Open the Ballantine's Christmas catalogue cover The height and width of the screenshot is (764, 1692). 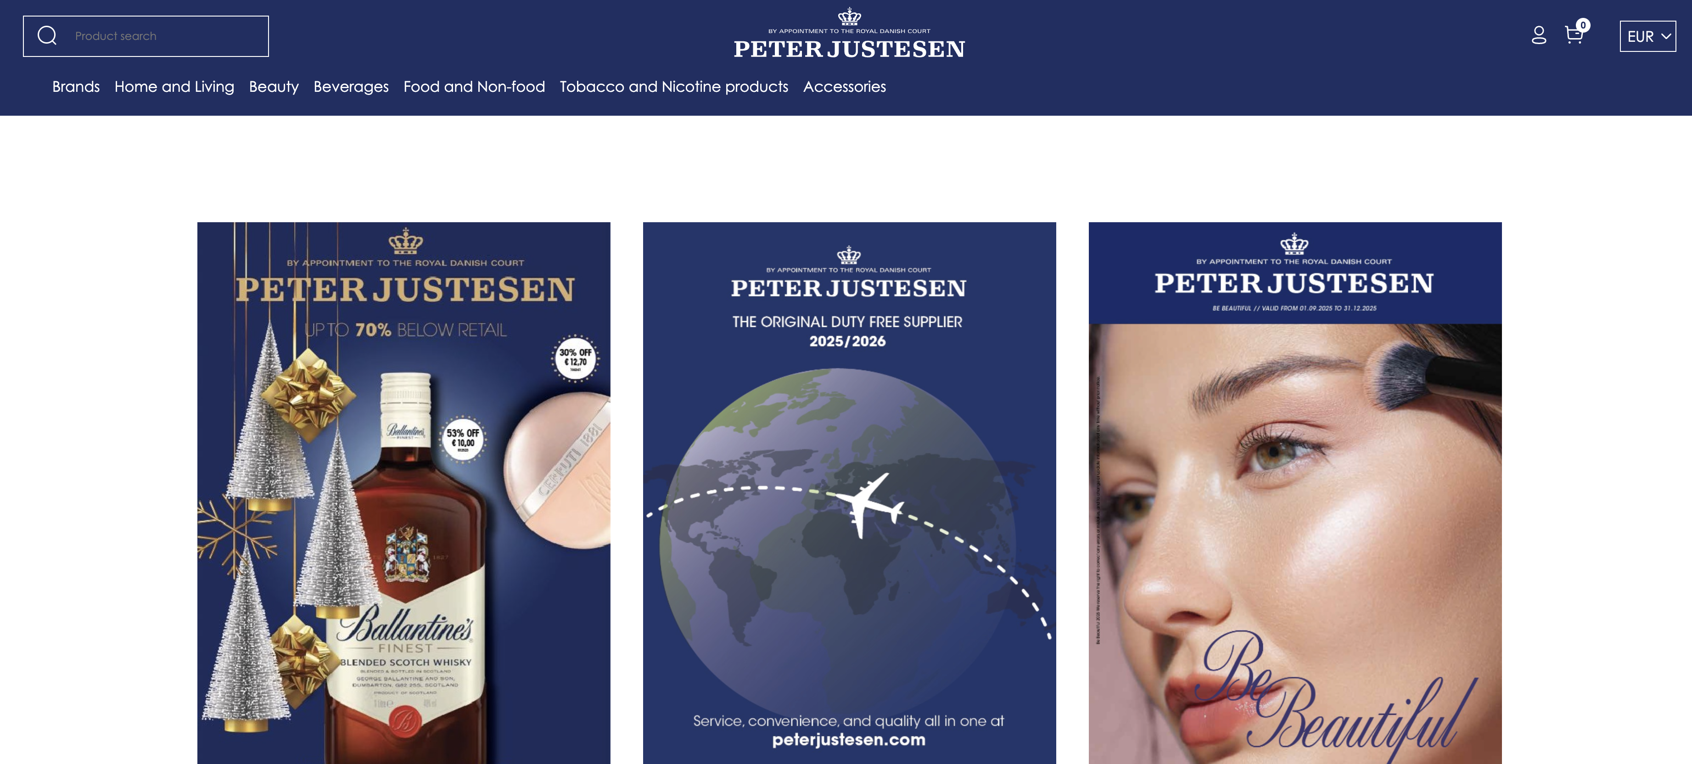[404, 493]
